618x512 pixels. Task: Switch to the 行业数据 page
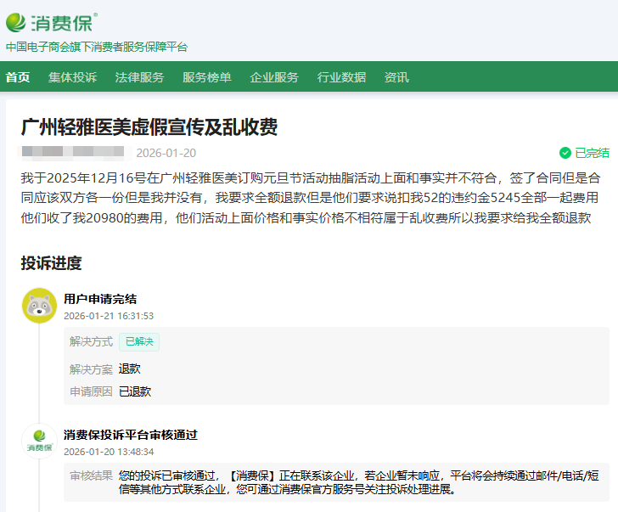click(341, 77)
